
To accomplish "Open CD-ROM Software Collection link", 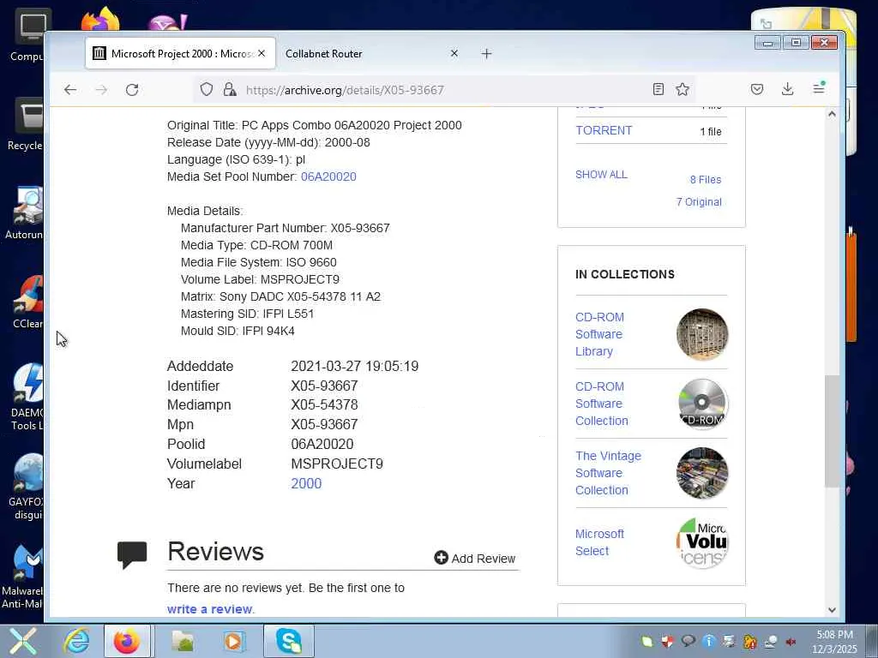I will (x=602, y=404).
